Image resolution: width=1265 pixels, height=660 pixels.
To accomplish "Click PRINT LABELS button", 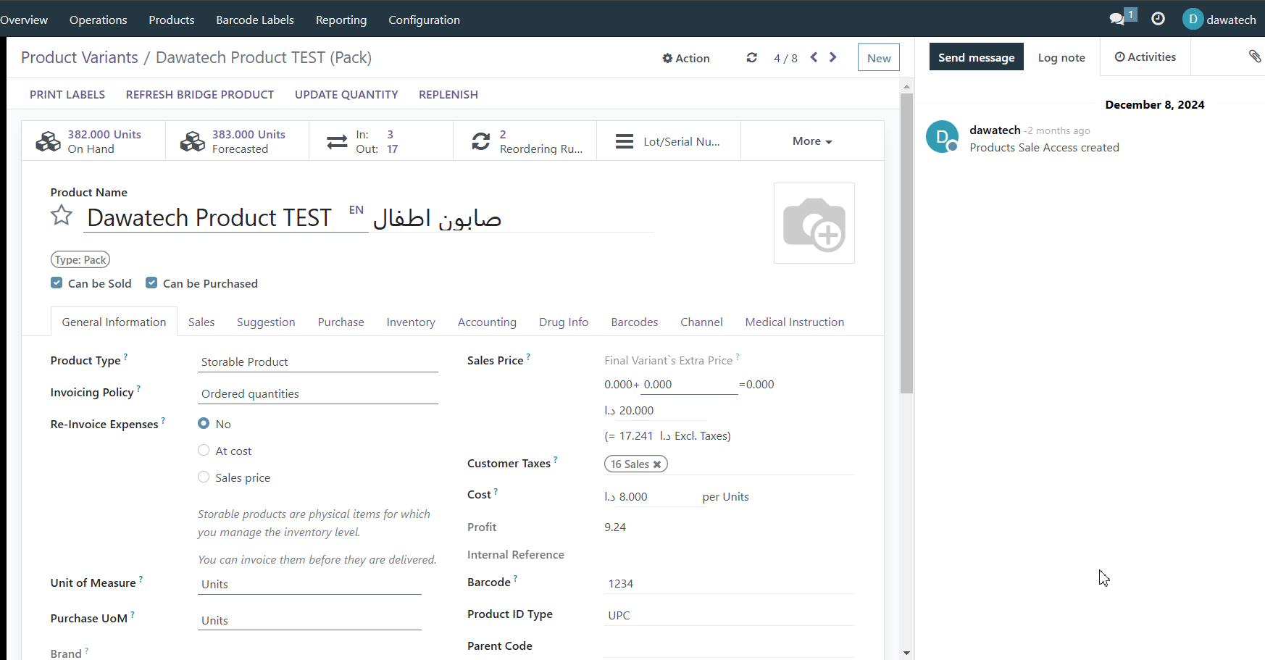I will pos(67,94).
